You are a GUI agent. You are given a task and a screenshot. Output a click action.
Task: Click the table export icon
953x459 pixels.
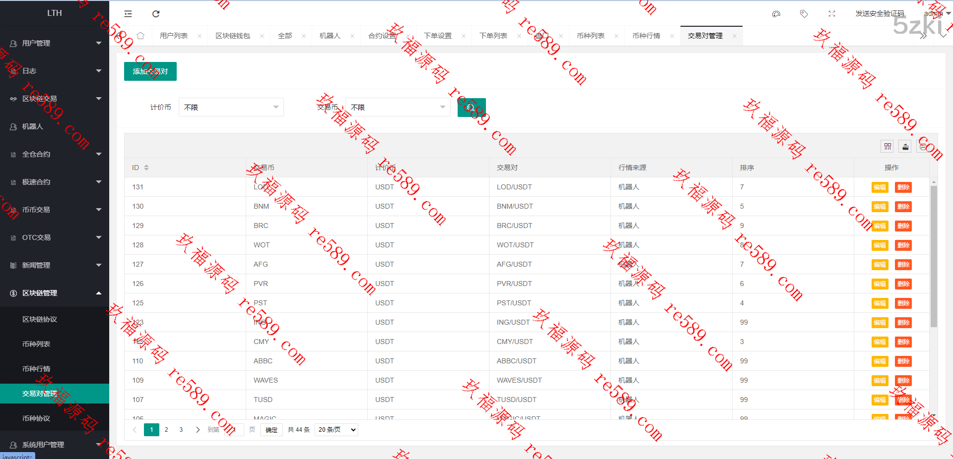tap(905, 146)
